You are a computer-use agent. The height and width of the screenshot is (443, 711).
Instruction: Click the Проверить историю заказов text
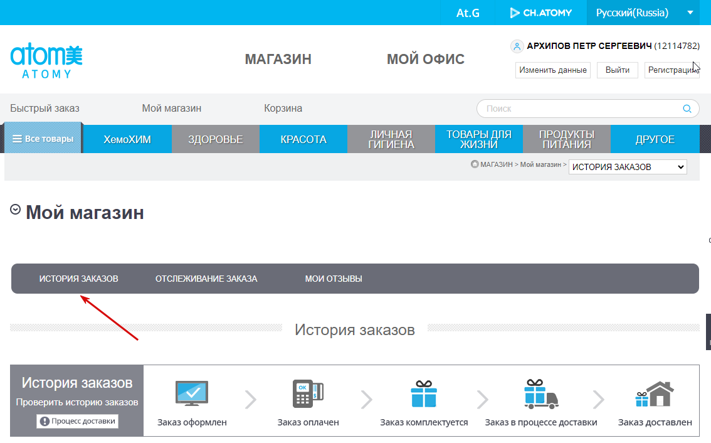pos(77,402)
